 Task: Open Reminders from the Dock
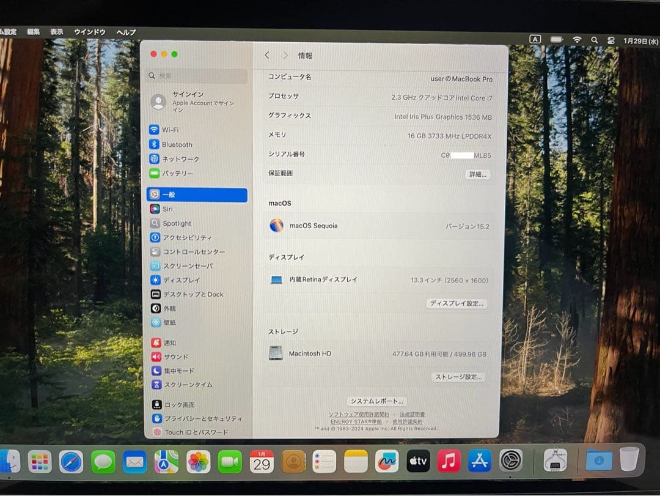324,462
